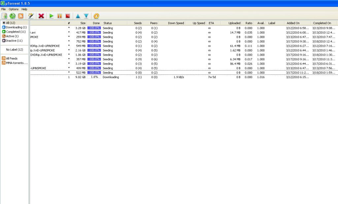Click the Downloading status cell
The height and width of the screenshot is (204, 338).
click(x=111, y=77)
